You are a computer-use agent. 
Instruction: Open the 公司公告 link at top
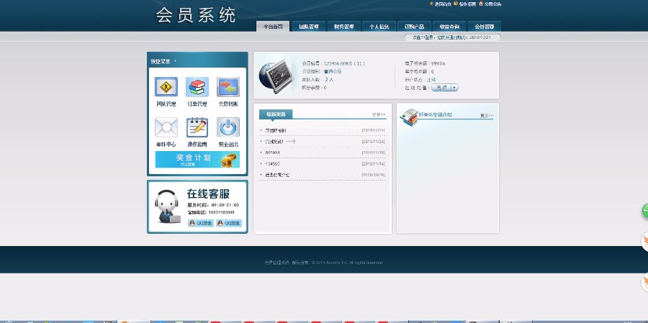click(x=492, y=4)
